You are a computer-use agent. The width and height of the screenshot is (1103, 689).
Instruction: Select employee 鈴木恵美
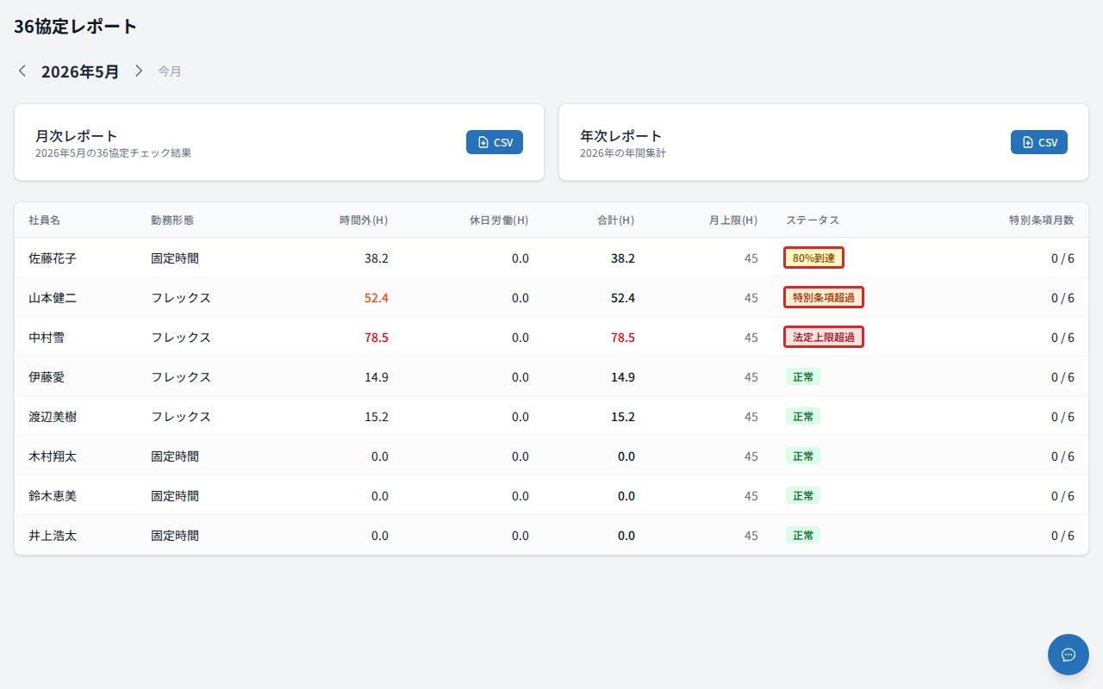(x=53, y=496)
